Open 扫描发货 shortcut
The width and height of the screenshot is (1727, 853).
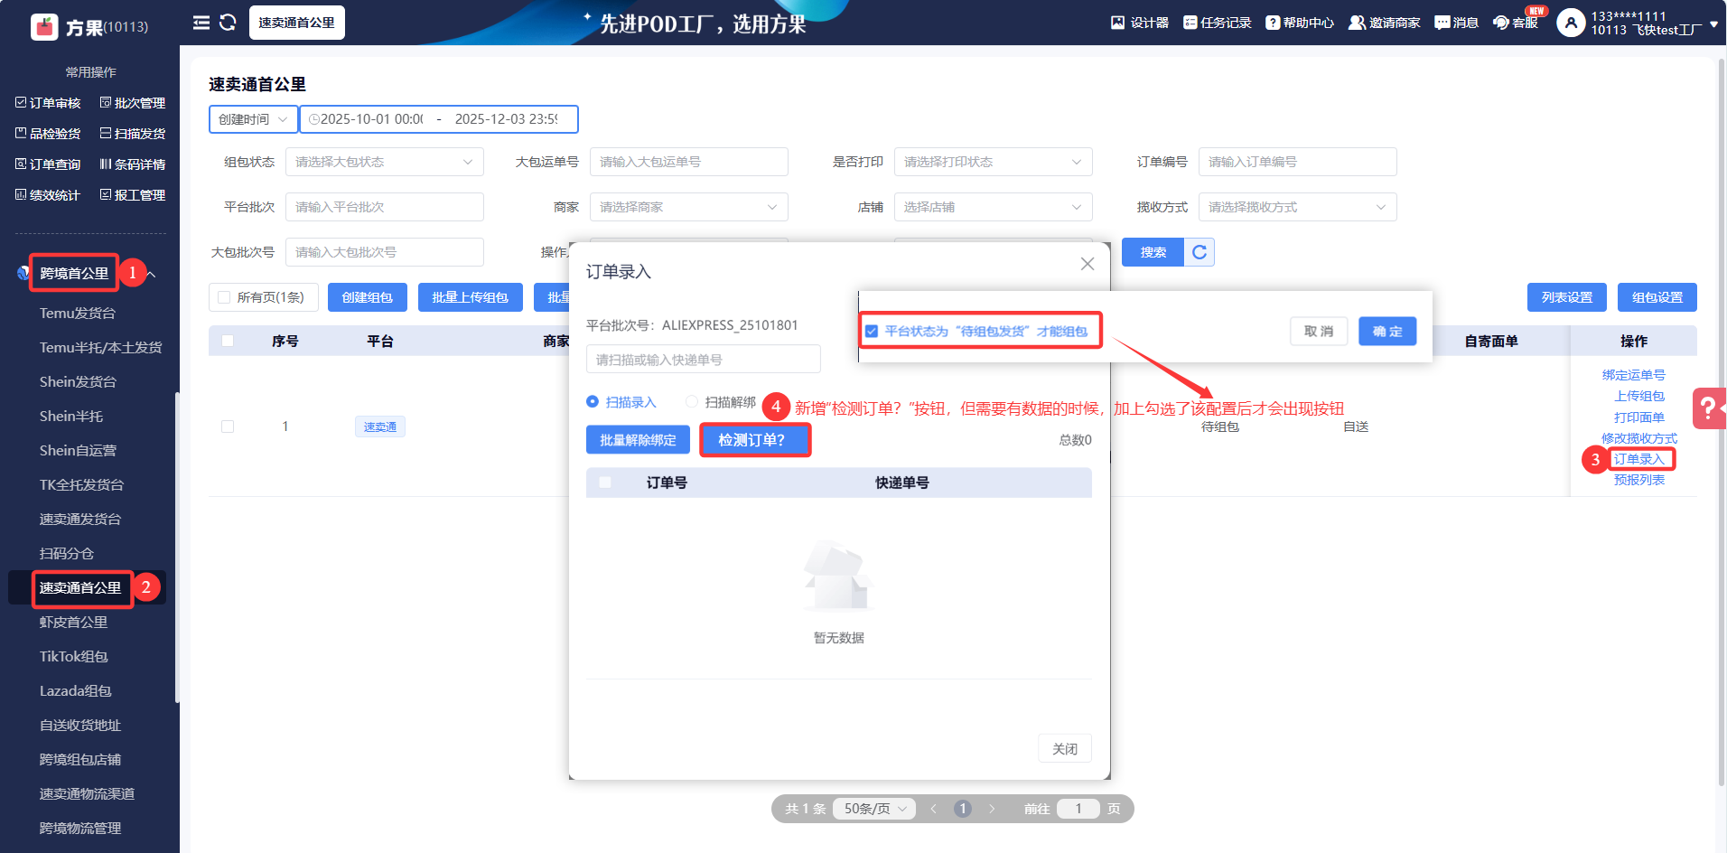pyautogui.click(x=133, y=134)
